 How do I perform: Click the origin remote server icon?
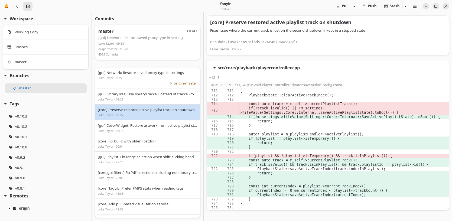[15, 209]
